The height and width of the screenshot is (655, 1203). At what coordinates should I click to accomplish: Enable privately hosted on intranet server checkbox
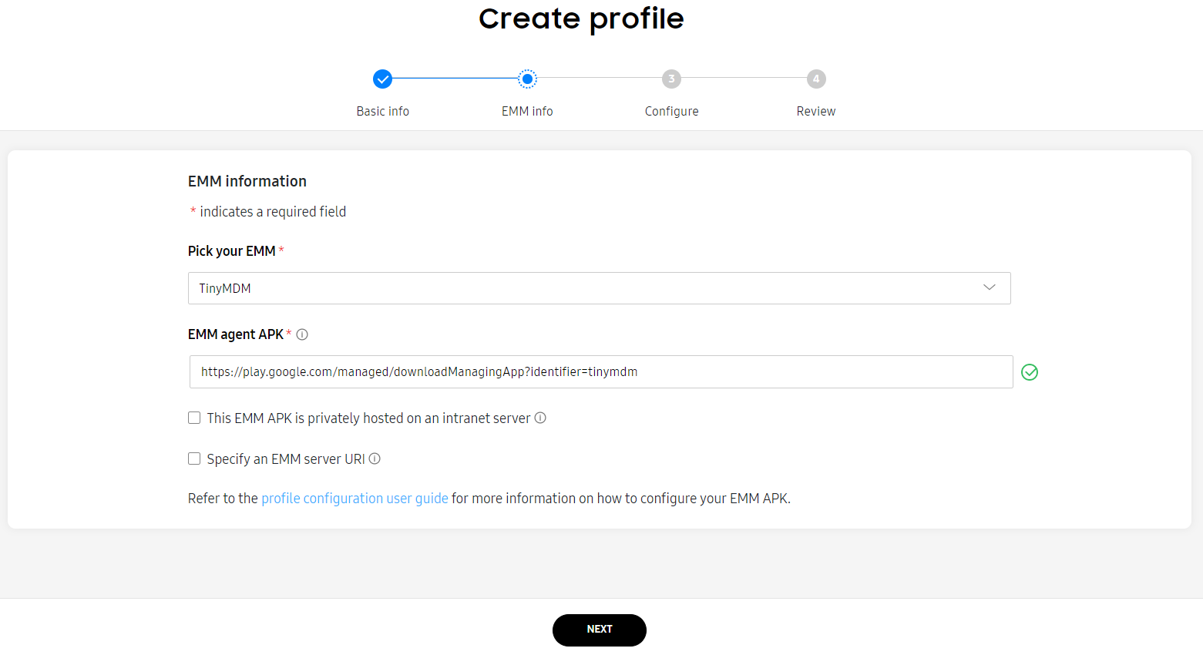tap(194, 418)
